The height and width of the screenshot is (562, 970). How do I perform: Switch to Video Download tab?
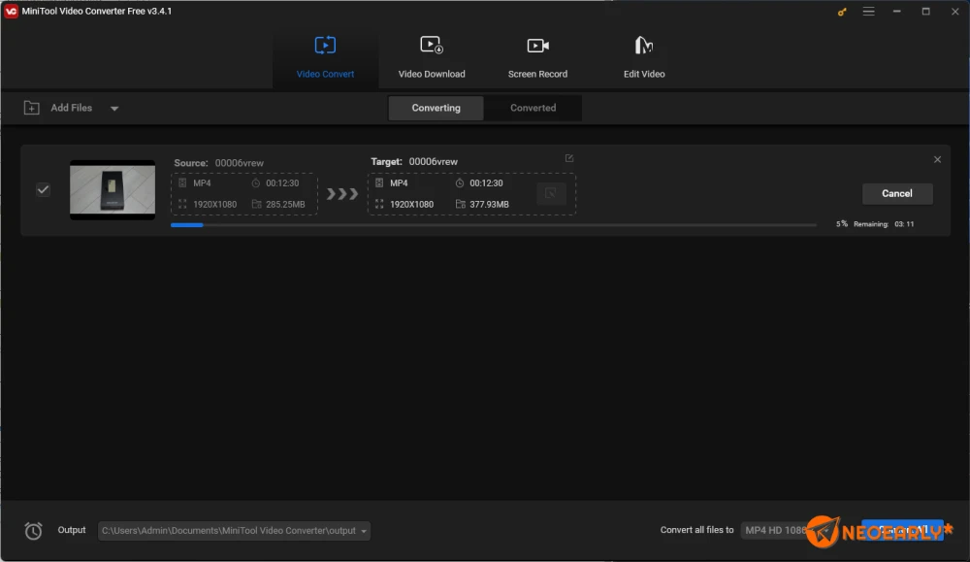pos(432,57)
